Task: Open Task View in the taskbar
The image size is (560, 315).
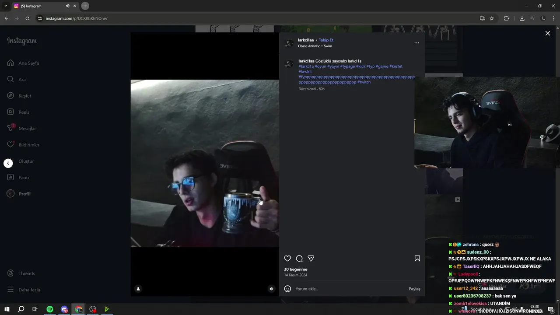Action: tap(35, 309)
